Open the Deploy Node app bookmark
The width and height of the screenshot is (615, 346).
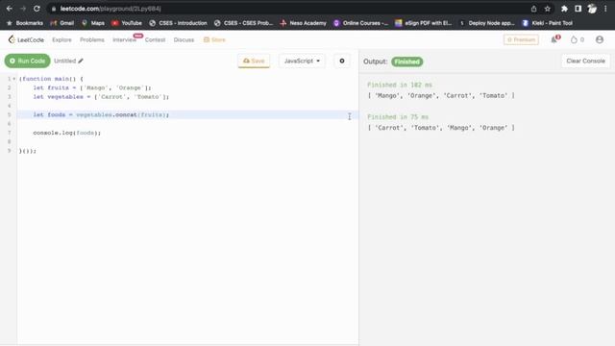tap(487, 23)
